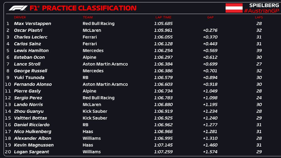Click the TEAM column header
Image resolution: width=281 pixels, height=158 pixels.
coord(88,17)
